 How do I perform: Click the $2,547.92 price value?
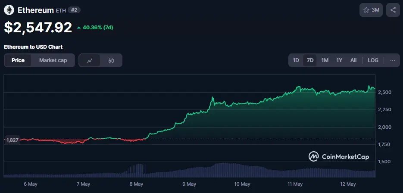pos(38,27)
